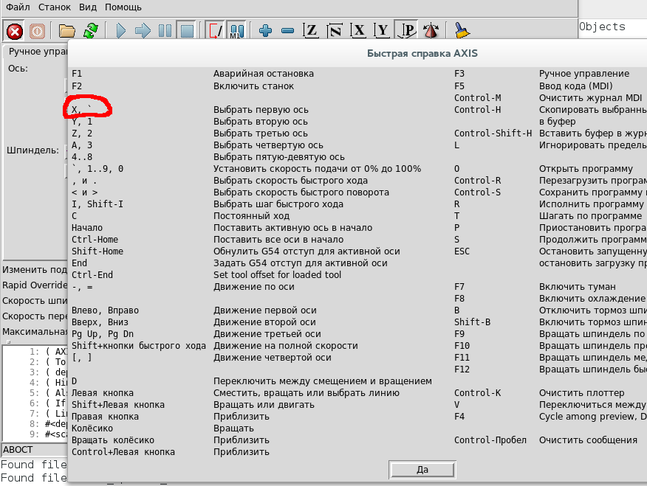Screen dimensions: 647x486
Task: Click the Да button to close help
Action: click(x=422, y=470)
